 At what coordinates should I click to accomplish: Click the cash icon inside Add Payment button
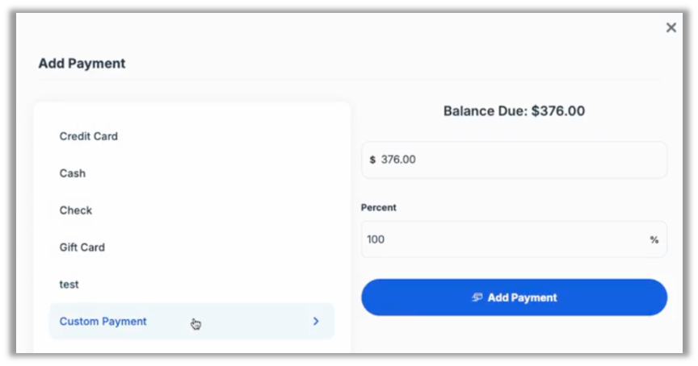point(477,297)
